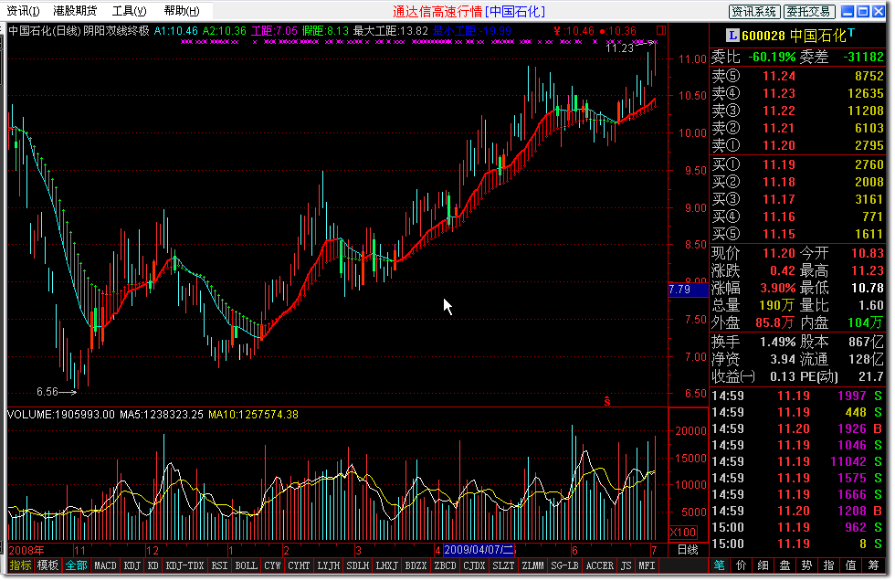895x581 pixels.
Task: Click the L marker beside 600028
Action: click(x=732, y=36)
